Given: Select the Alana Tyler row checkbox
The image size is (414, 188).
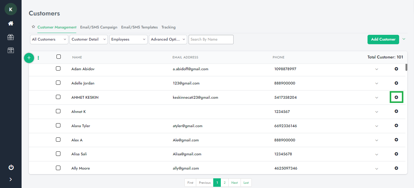Looking at the screenshot, I should [x=58, y=125].
